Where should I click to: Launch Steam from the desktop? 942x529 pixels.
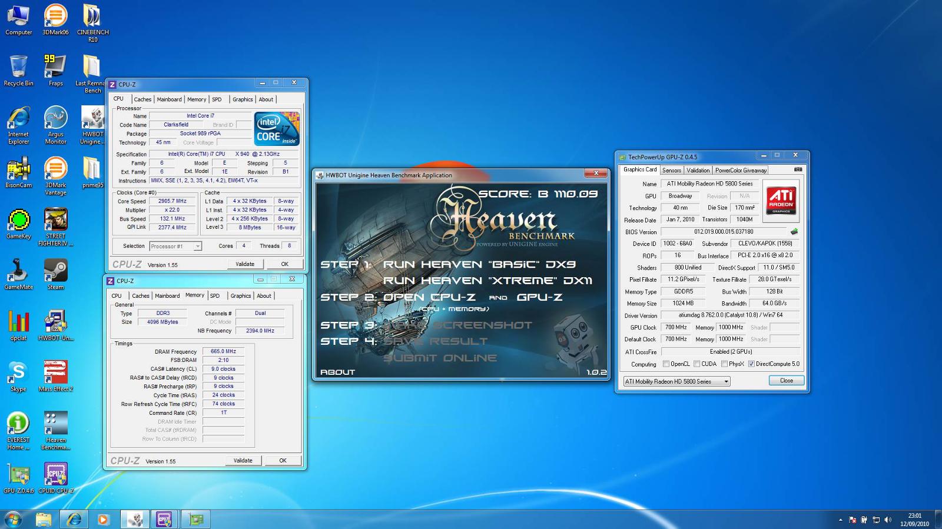click(x=55, y=274)
